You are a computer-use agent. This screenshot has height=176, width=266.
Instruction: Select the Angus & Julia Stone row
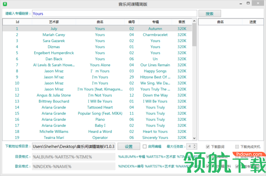click(x=97, y=95)
